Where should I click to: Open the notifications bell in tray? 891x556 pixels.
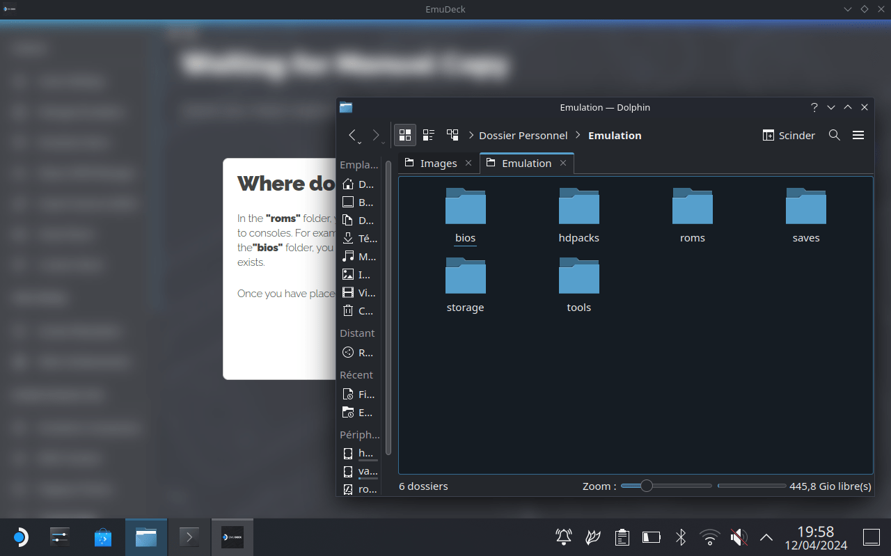[x=564, y=537]
